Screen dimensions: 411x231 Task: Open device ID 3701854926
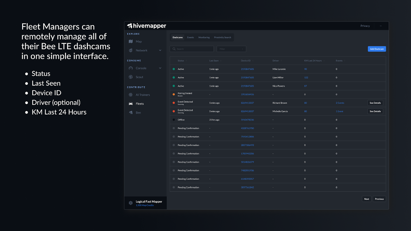click(x=247, y=94)
